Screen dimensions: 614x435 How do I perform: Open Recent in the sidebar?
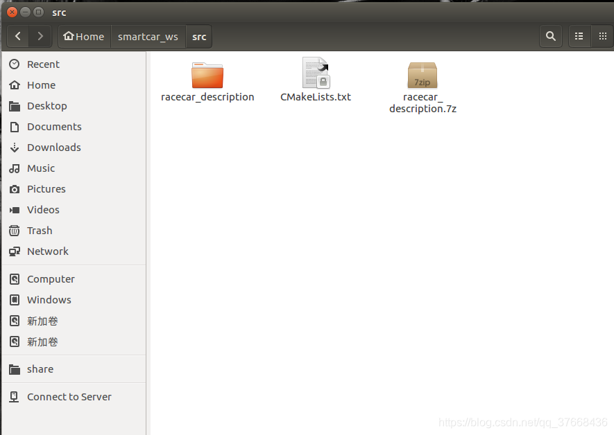pyautogui.click(x=43, y=64)
